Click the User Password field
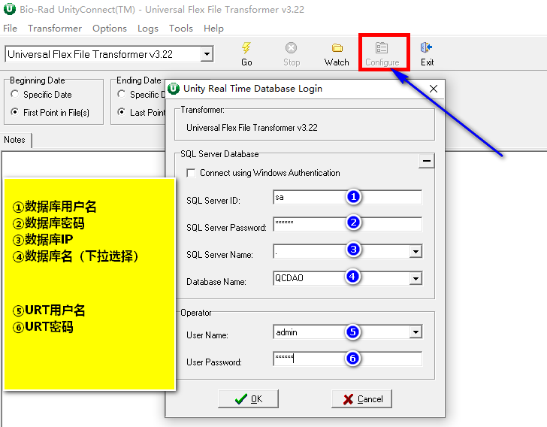547x427 pixels. (x=347, y=359)
